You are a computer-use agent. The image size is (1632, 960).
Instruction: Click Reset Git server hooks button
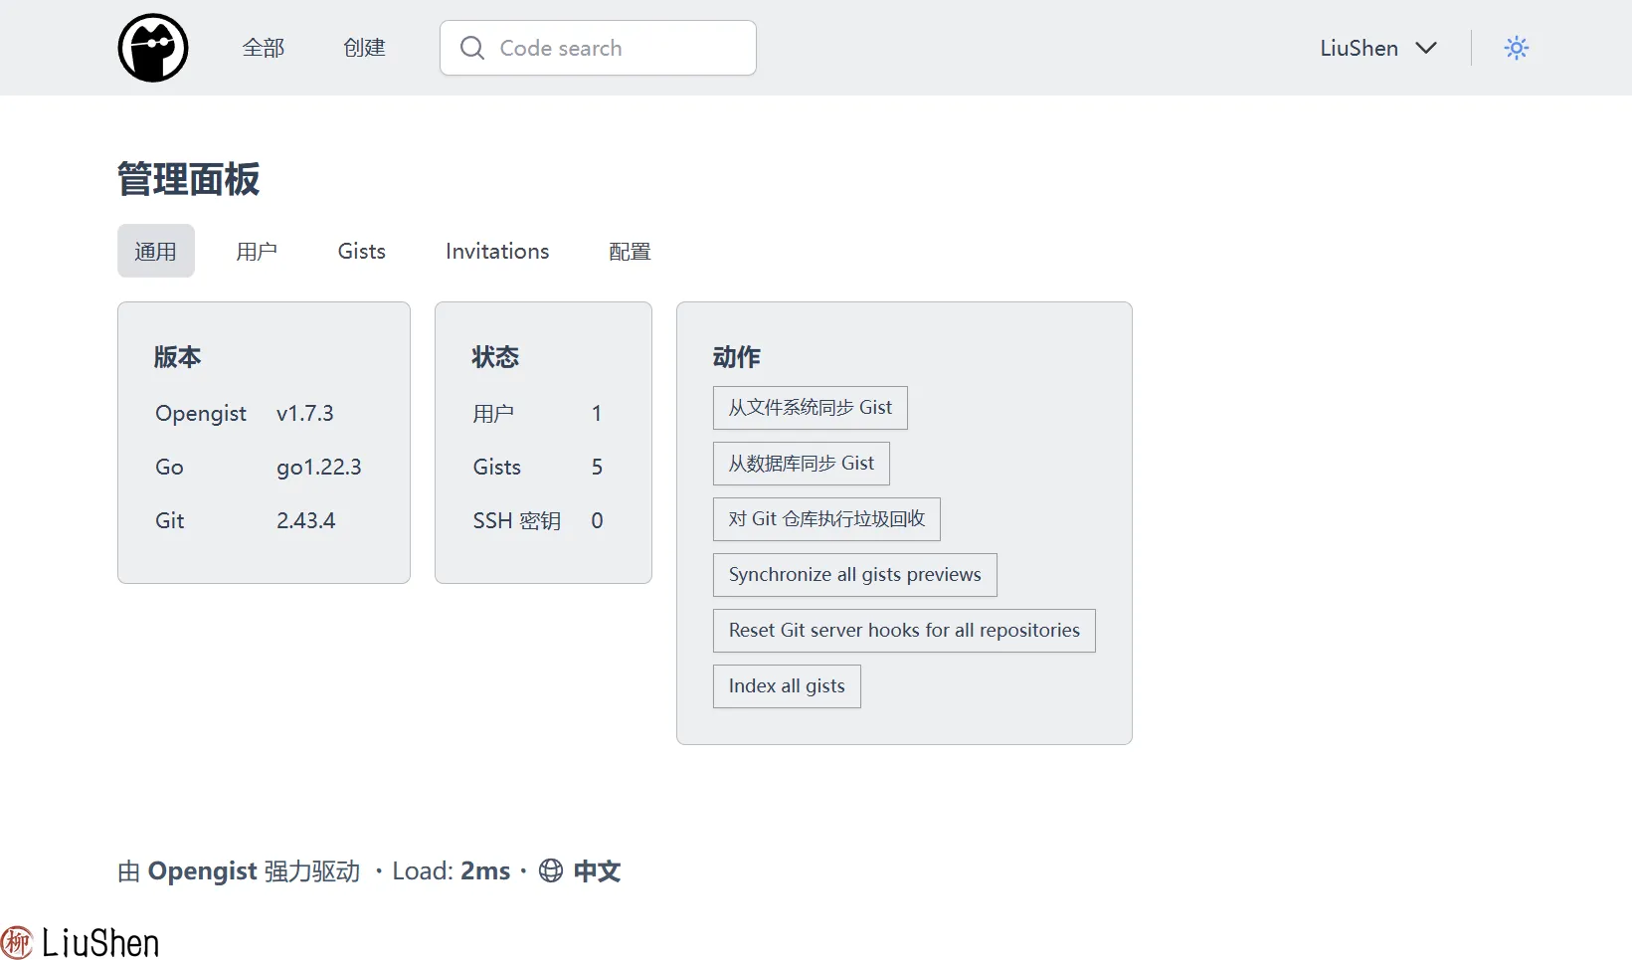[904, 631]
